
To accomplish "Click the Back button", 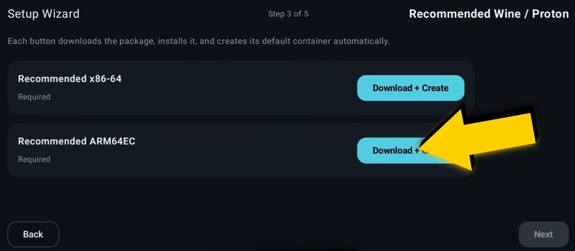I will click(33, 234).
